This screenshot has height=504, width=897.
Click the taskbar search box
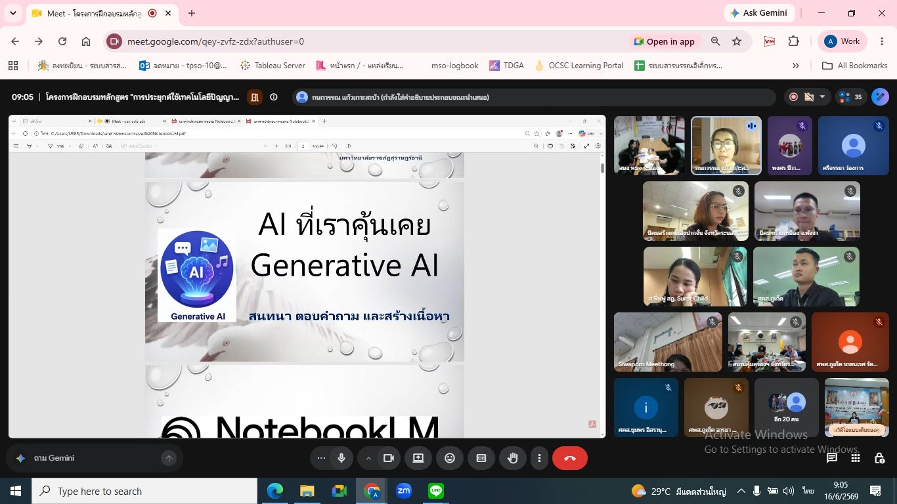coord(144,491)
